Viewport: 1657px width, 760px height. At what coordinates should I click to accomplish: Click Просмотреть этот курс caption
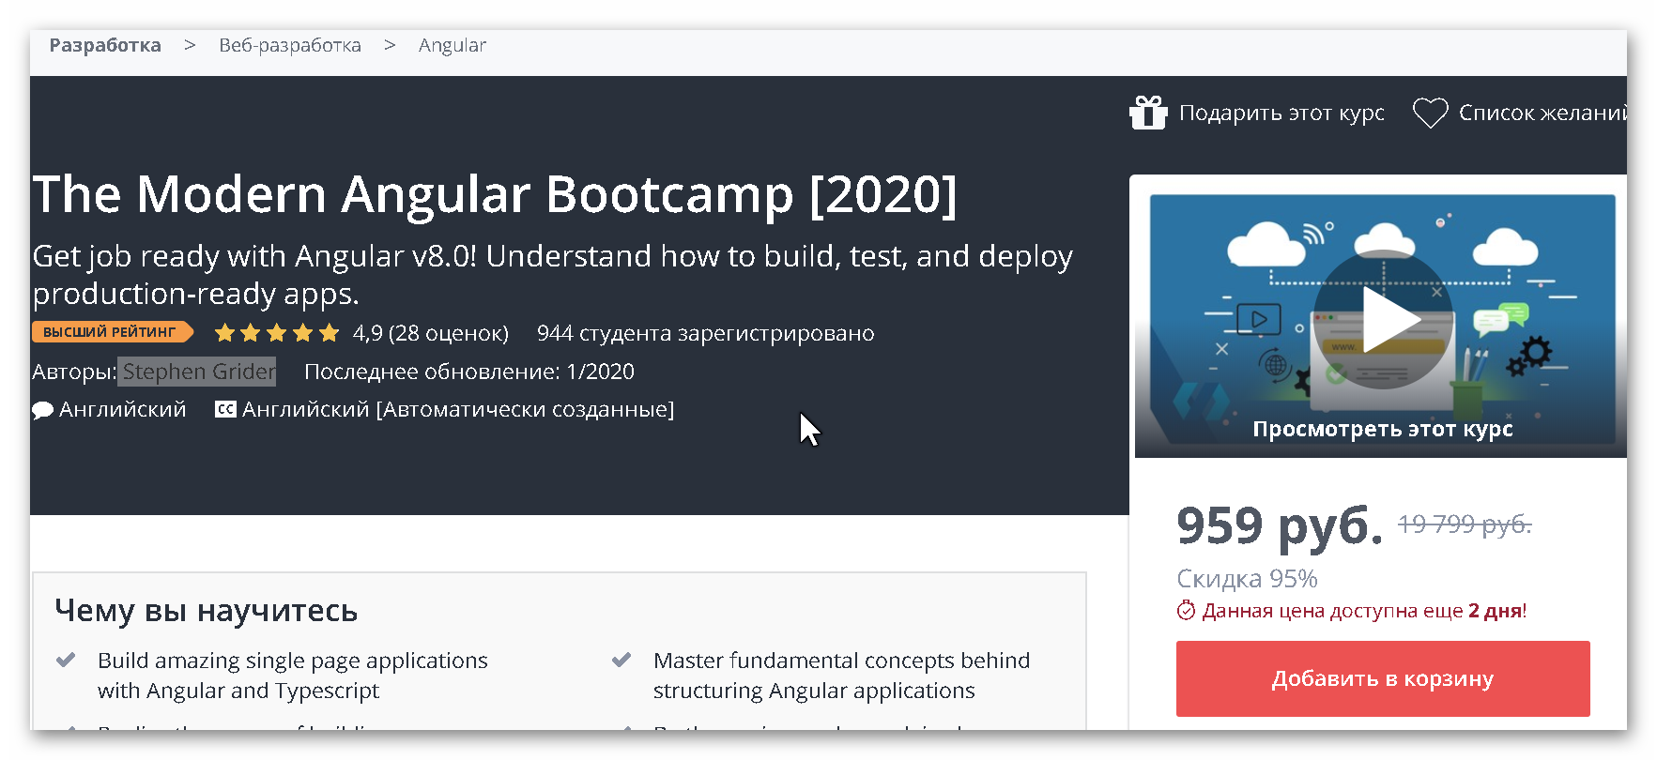(1382, 429)
